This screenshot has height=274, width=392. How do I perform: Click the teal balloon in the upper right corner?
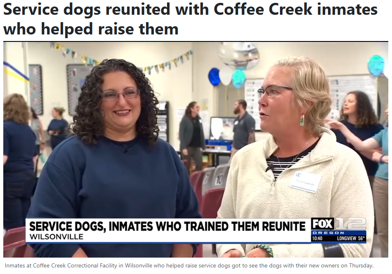(376, 66)
